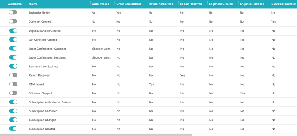Click the horizontal scrollbar at table bottom
Screen dimensions: 297x136
tap(96, 135)
